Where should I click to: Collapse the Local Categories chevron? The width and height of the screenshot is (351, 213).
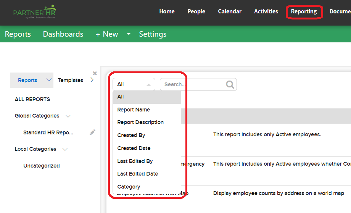(x=65, y=149)
